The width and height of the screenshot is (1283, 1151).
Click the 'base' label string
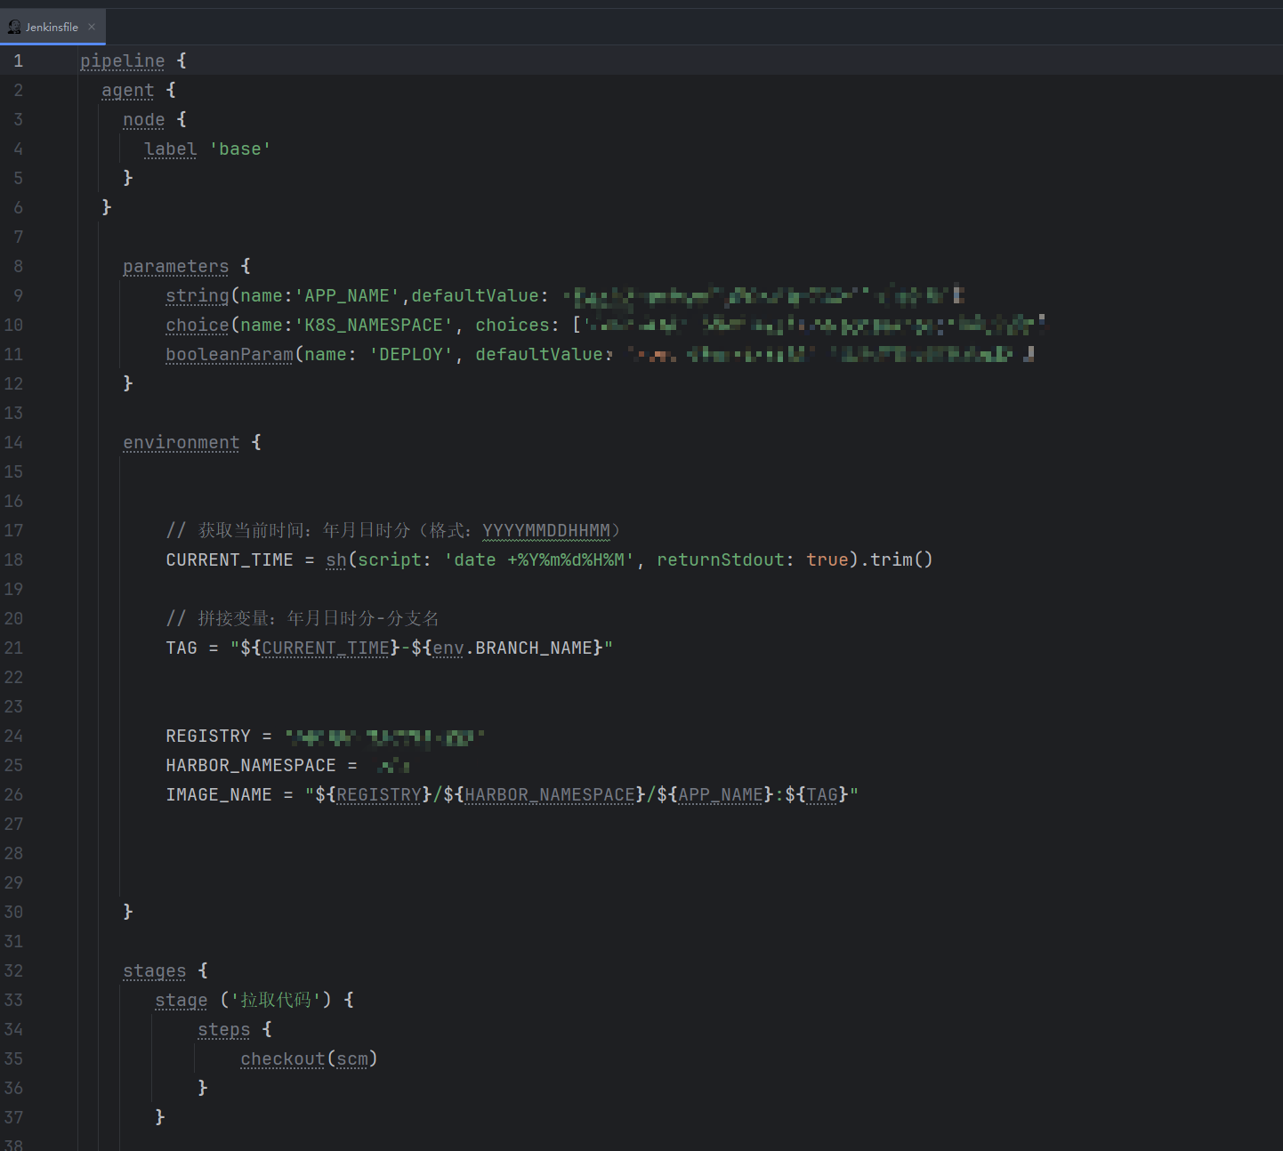click(240, 149)
